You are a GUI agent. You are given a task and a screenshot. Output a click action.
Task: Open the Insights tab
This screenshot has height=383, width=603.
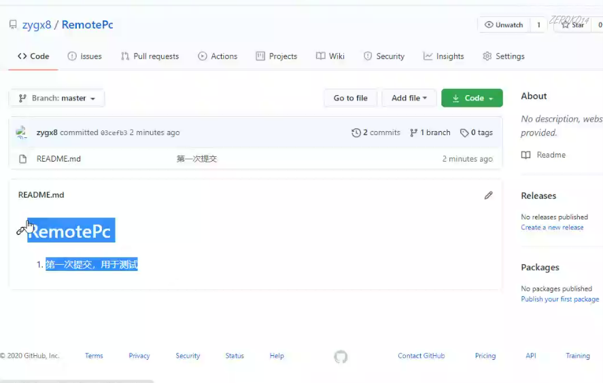tap(443, 56)
